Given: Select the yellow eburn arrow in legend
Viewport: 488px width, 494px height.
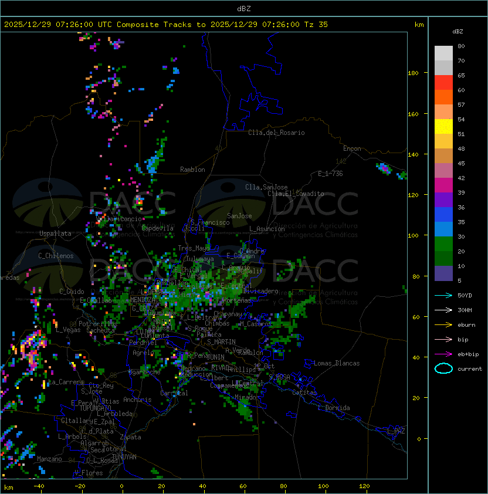Looking at the screenshot, I should coord(443,325).
